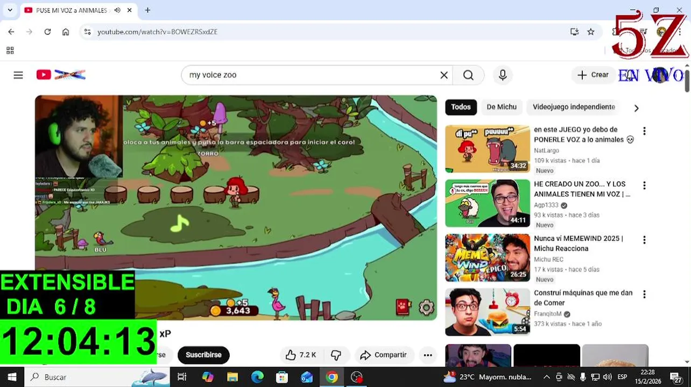Screen dimensions: 691x387
Task: Open Microsoft Edge from taskbar
Action: 257,377
